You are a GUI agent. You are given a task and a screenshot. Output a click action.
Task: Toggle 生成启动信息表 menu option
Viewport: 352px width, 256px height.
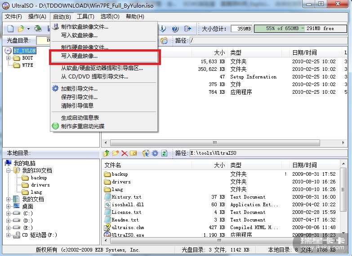coord(104,118)
